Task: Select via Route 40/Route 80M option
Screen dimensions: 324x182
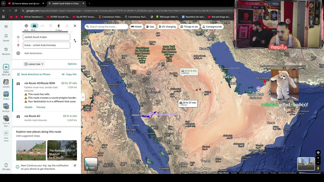Action: coord(47,95)
